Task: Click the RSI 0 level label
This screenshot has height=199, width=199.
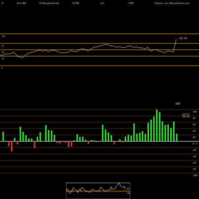Action: pos(2,68)
